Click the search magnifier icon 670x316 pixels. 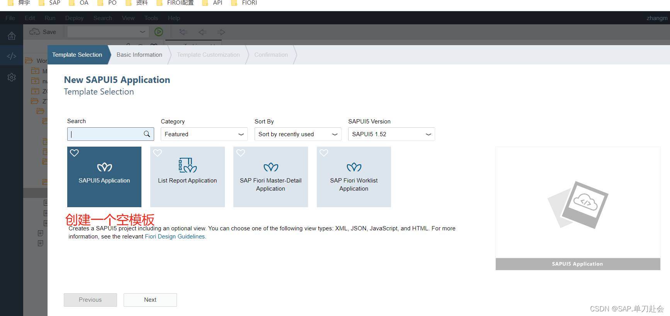[147, 134]
